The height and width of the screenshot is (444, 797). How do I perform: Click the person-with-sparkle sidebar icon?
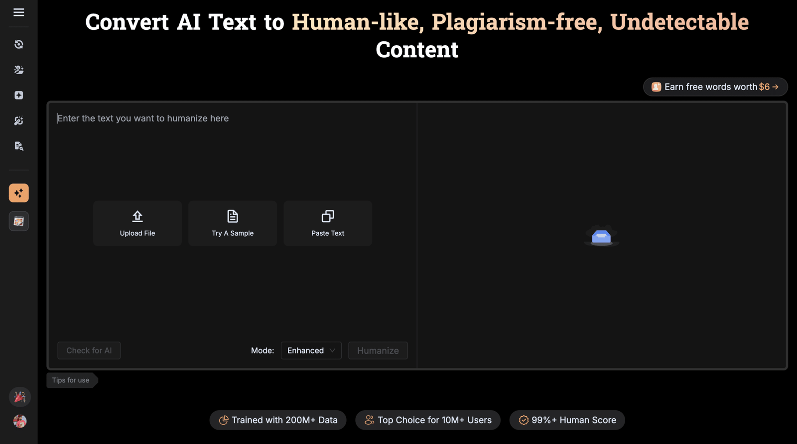click(19, 70)
